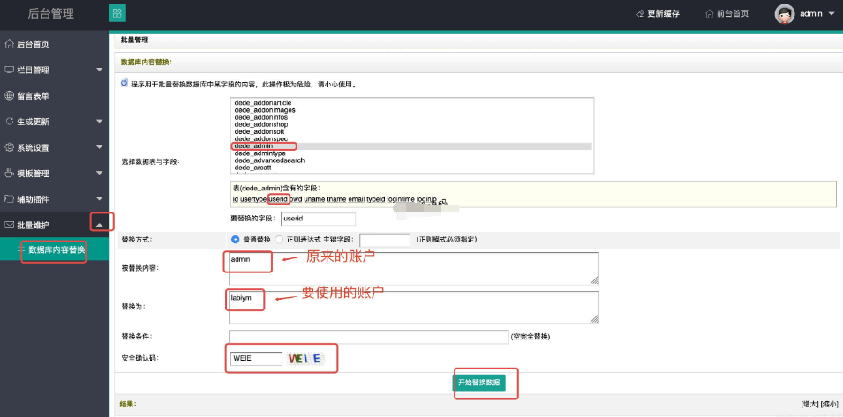
Task: Open the admin user dropdown arrow
Action: click(x=832, y=14)
